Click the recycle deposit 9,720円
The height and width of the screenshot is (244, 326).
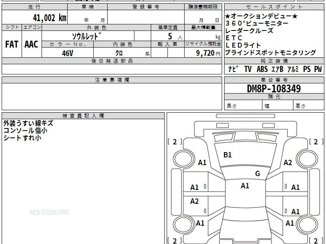pos(208,53)
